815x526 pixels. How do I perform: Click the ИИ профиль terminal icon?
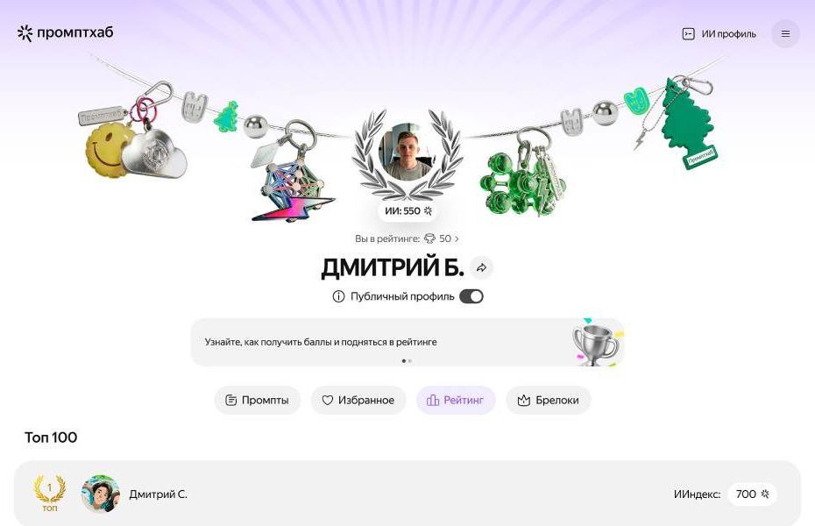point(688,34)
